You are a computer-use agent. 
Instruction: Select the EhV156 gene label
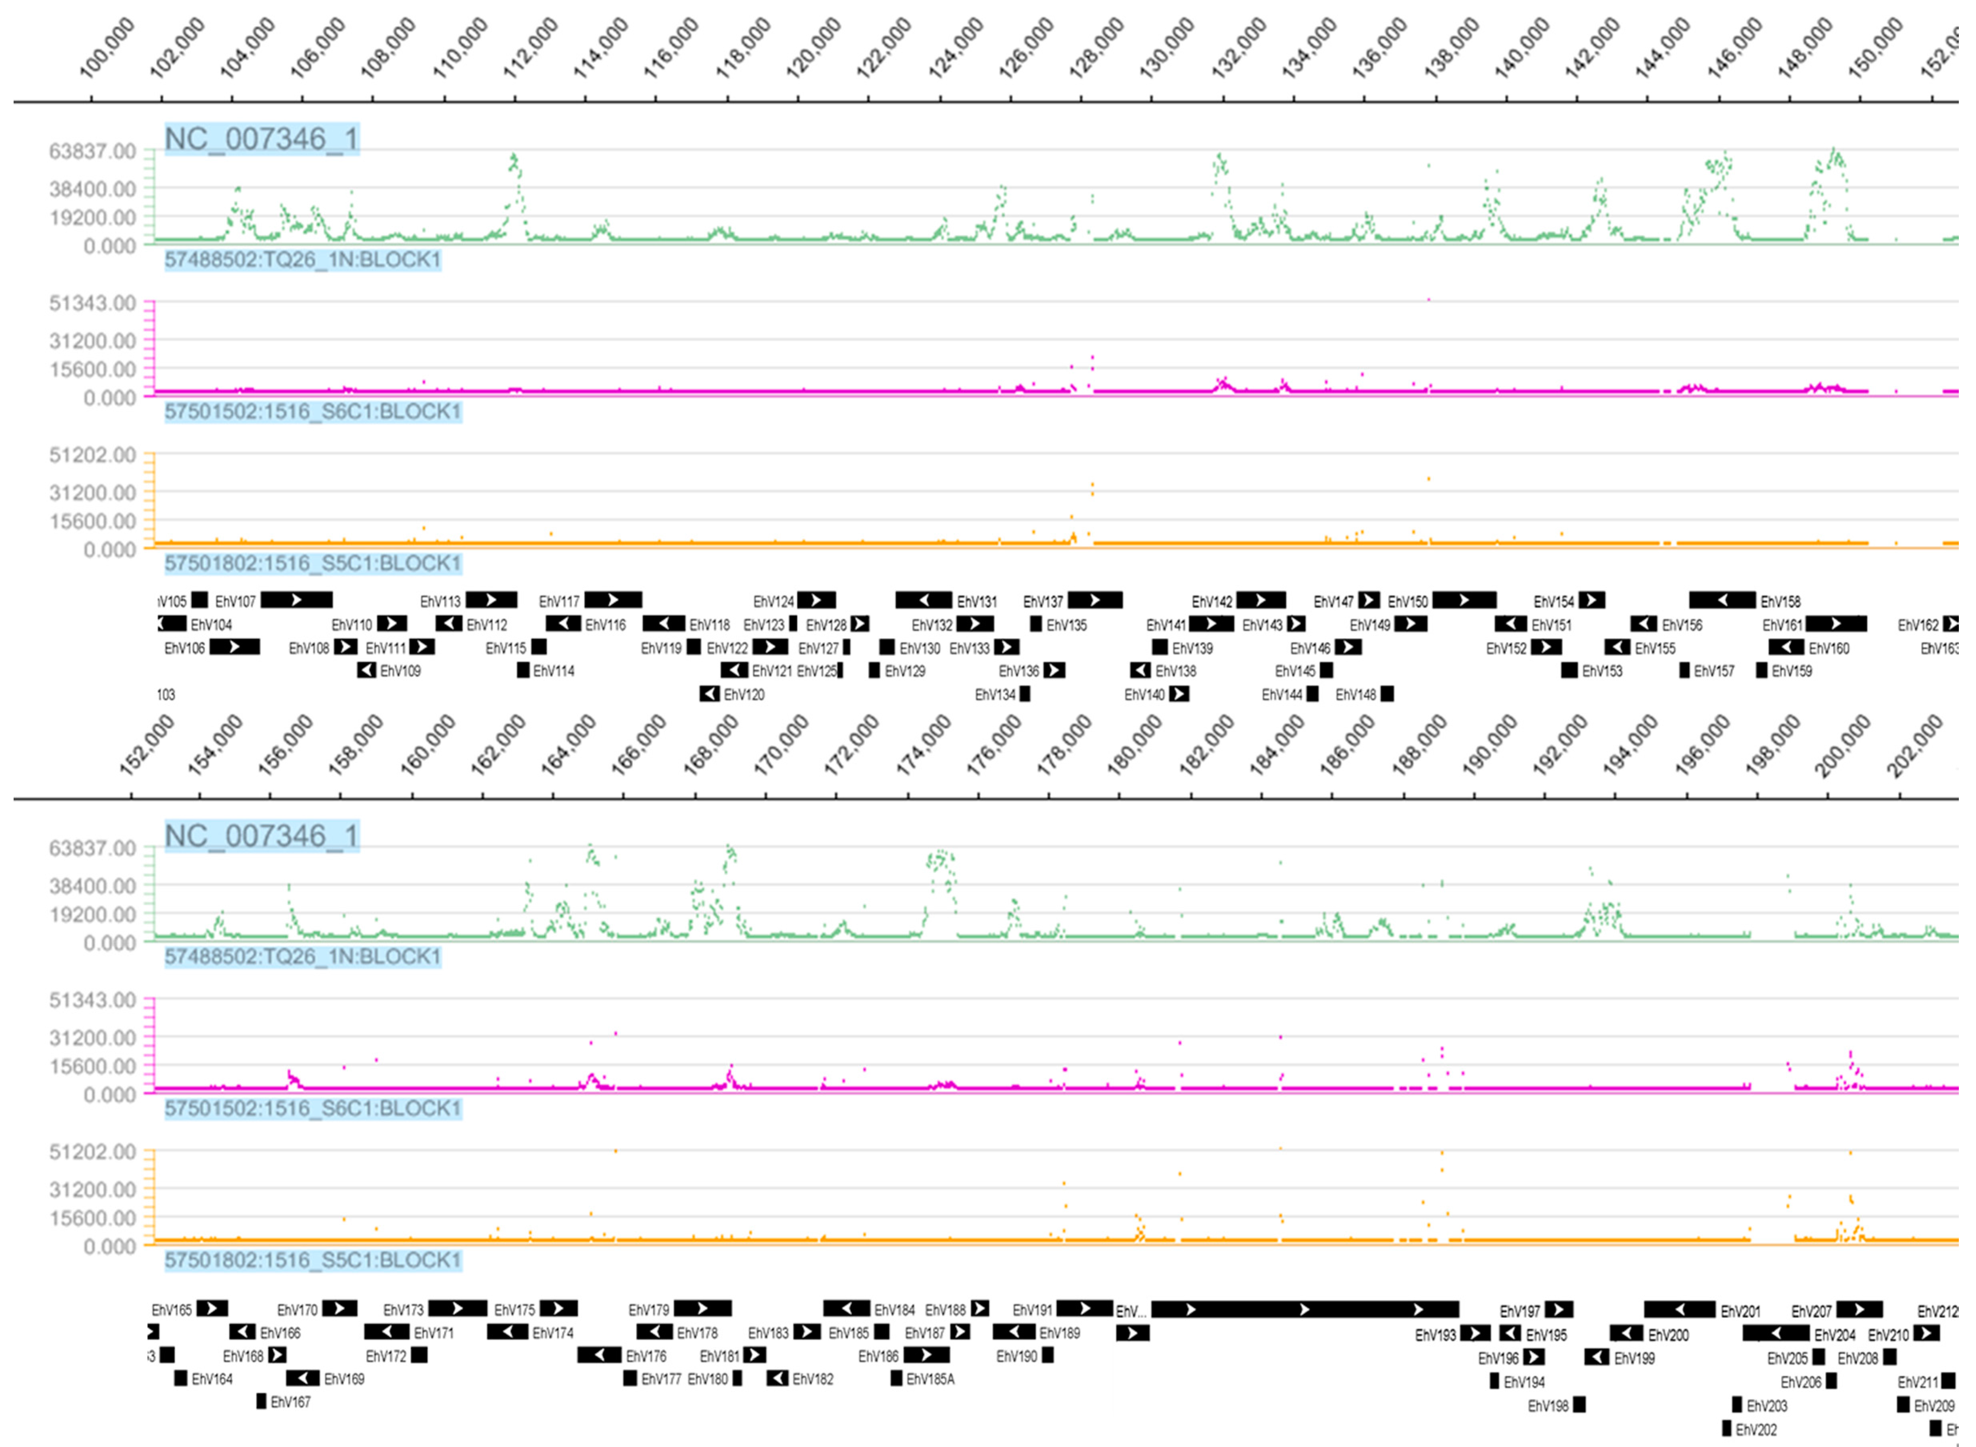(x=1682, y=626)
